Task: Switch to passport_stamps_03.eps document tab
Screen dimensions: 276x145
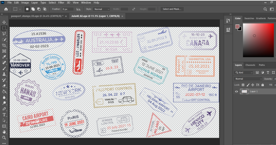Action: click(37, 16)
